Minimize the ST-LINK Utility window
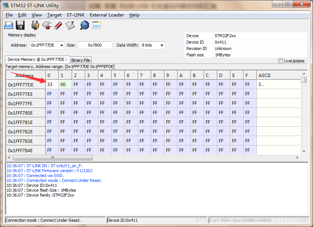The height and width of the screenshot is (227, 313). 278,4
